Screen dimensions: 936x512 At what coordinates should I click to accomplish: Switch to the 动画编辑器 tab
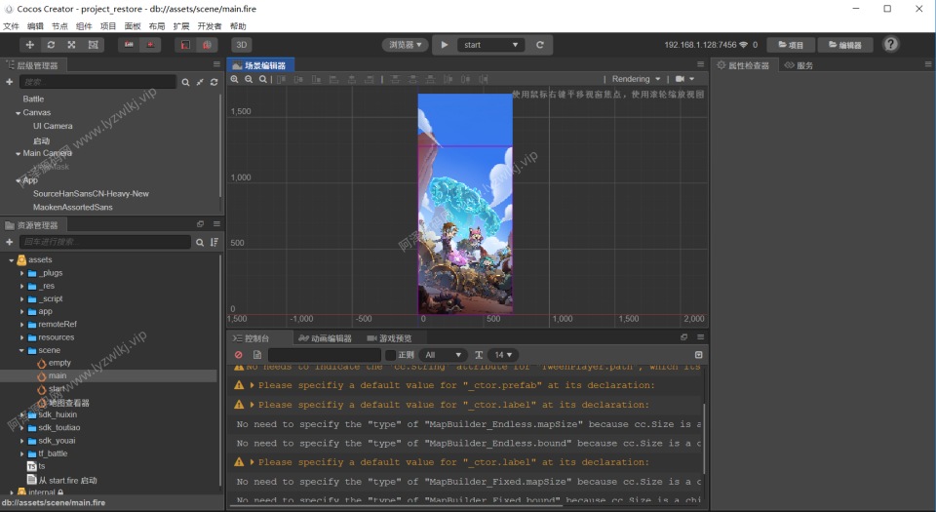326,338
